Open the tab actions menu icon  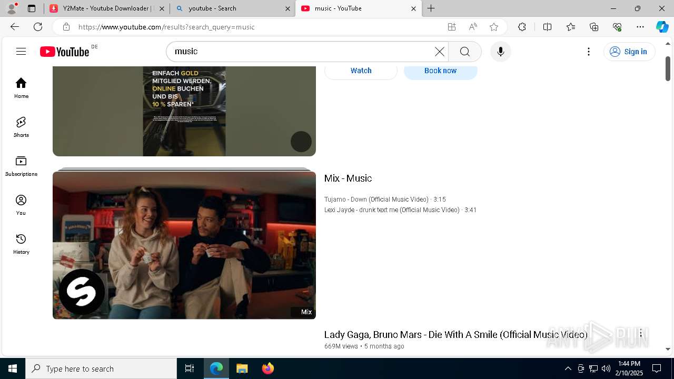(32, 8)
